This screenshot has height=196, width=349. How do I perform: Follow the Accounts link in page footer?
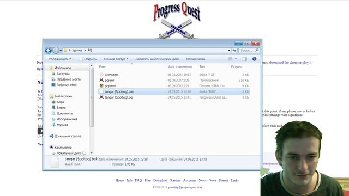[x=189, y=180]
